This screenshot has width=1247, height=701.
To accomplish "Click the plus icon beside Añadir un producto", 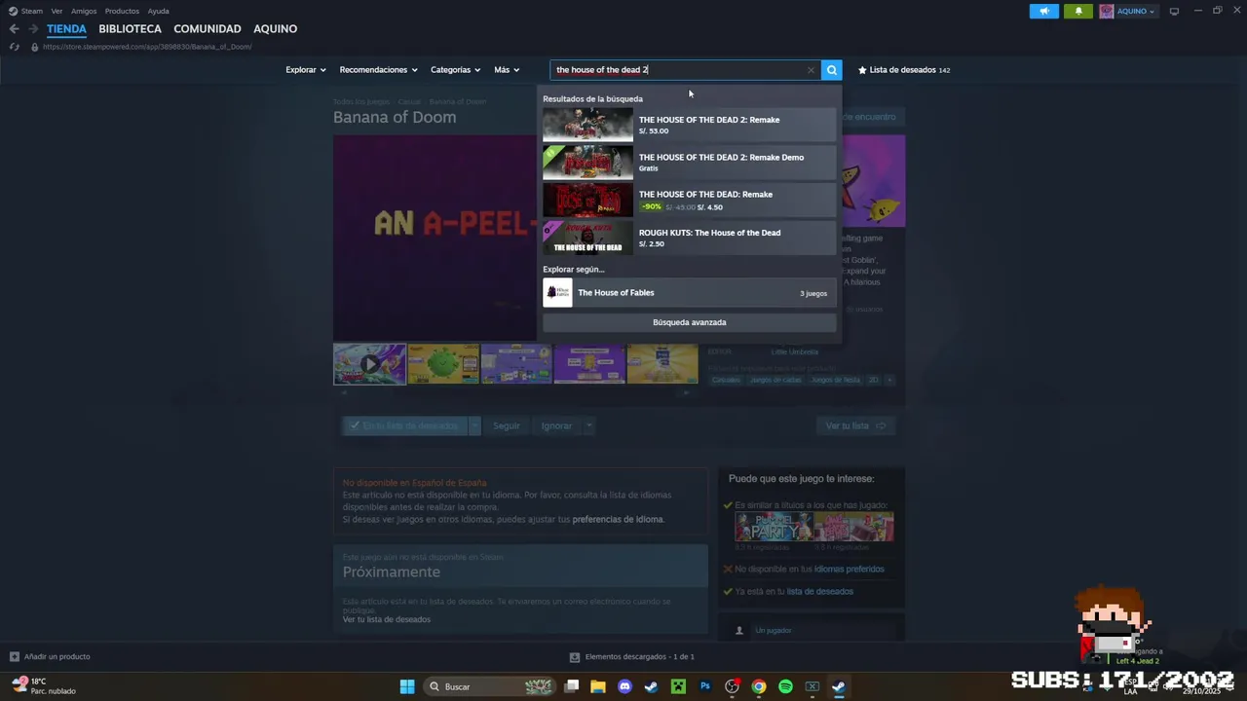I will (x=14, y=657).
